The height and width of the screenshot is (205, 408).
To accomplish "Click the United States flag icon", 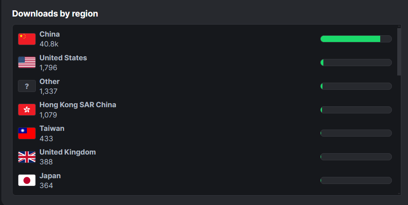I will pos(27,63).
